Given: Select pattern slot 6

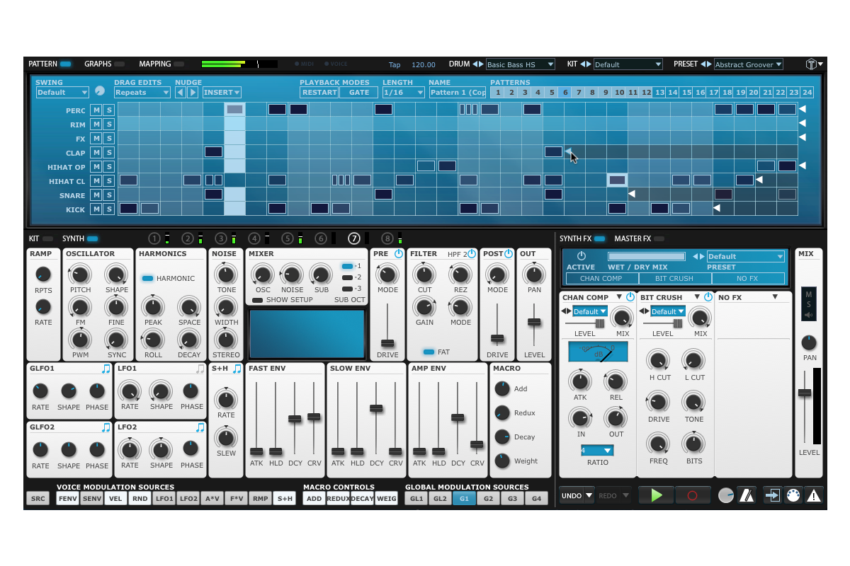Looking at the screenshot, I should (x=565, y=92).
